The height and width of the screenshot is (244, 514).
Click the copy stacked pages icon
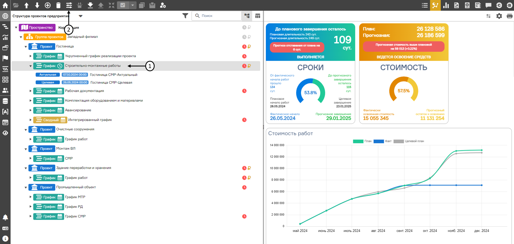(142, 5)
